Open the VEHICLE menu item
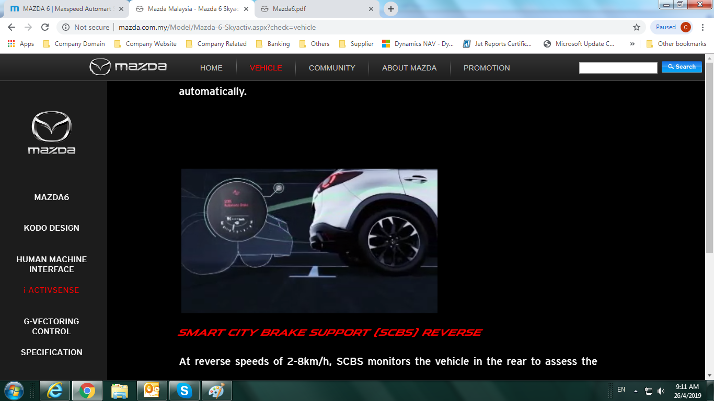Screen dimensions: 714x401 (266, 68)
